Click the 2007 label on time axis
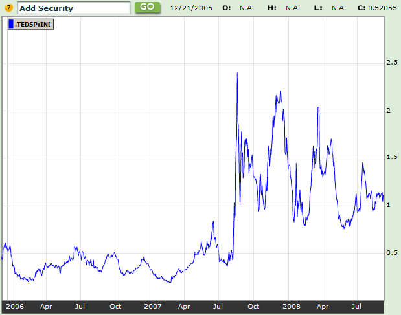The image size is (401, 315). (x=152, y=305)
